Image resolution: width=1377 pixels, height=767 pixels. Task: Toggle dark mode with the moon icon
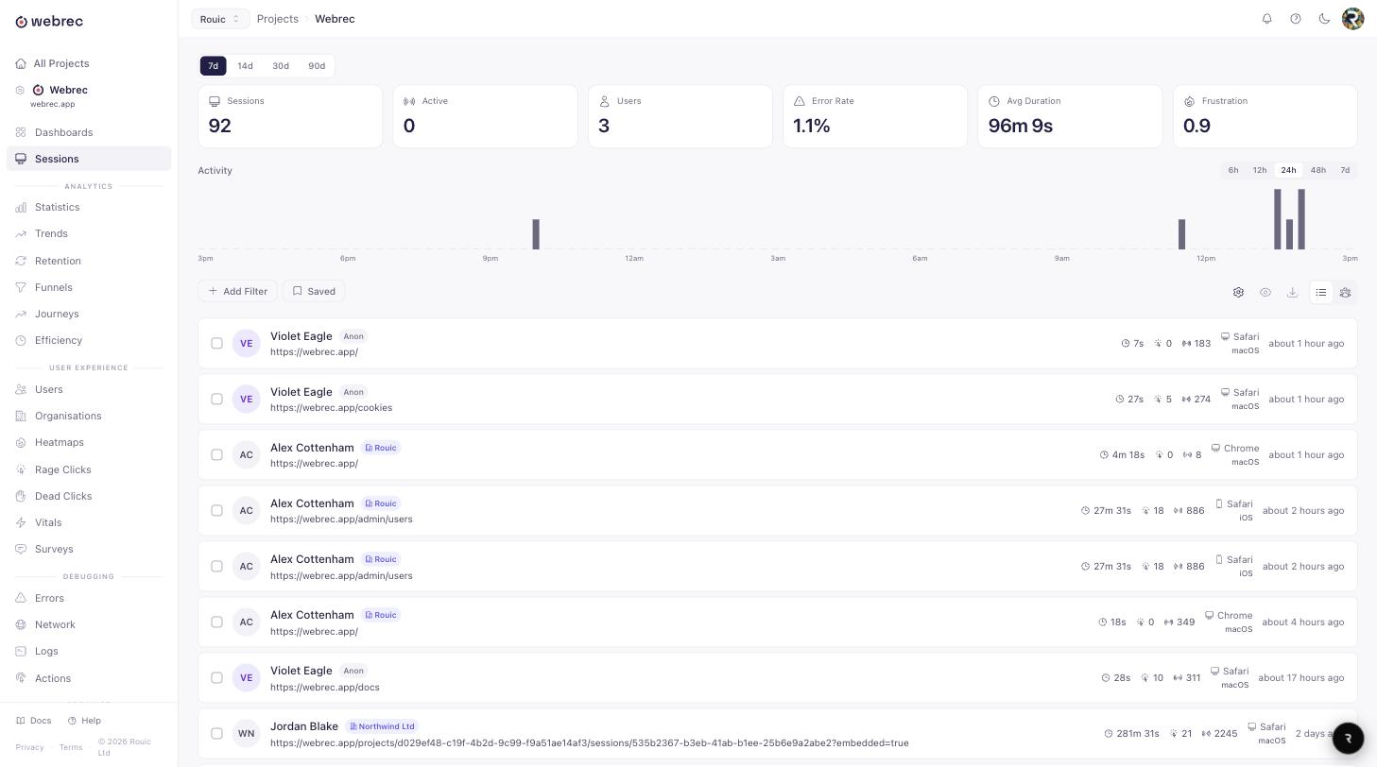point(1324,19)
